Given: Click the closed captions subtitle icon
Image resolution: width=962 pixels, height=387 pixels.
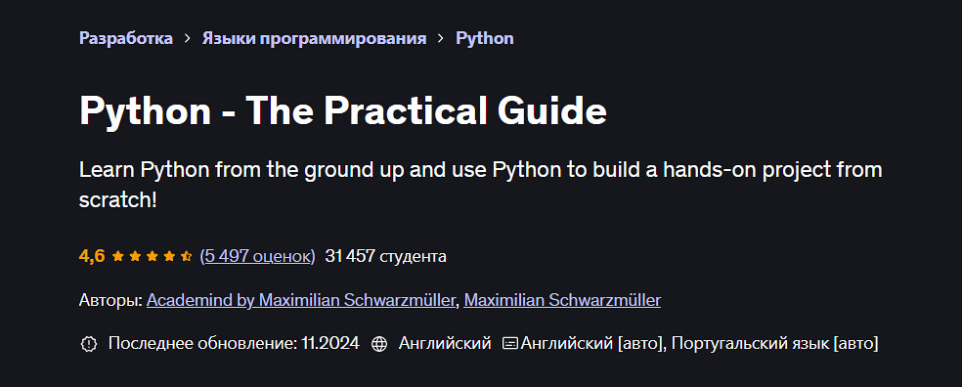Looking at the screenshot, I should pyautogui.click(x=510, y=344).
